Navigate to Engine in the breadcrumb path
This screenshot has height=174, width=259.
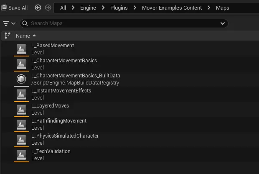click(x=88, y=8)
